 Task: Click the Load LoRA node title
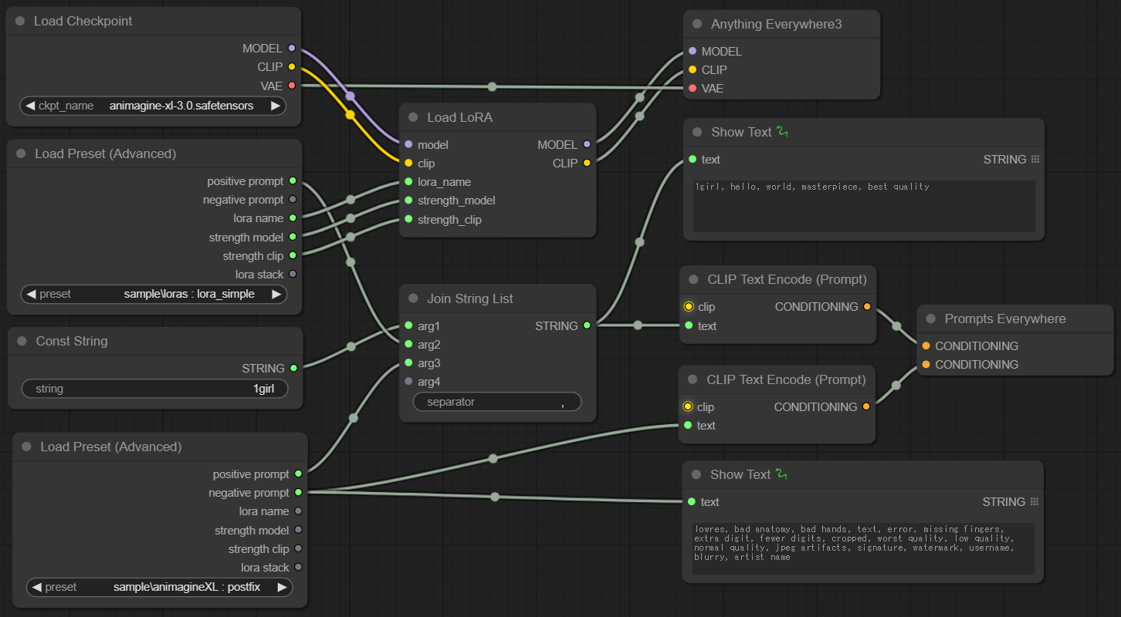coord(459,117)
